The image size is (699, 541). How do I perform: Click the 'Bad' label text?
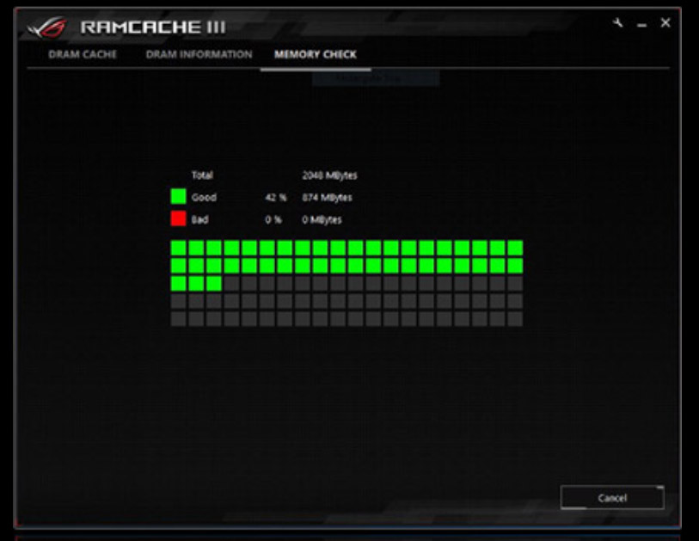click(x=200, y=219)
